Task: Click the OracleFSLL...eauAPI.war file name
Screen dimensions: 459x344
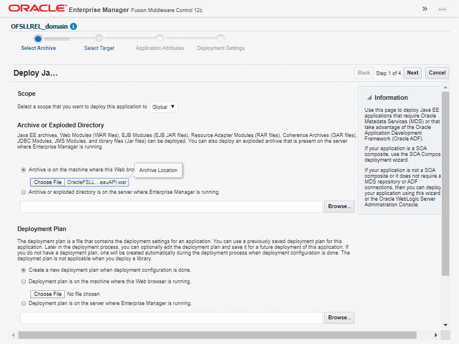Action: point(96,182)
